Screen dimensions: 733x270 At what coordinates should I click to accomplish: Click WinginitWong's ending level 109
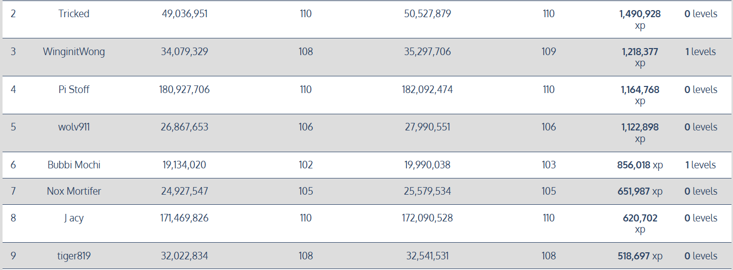point(549,52)
